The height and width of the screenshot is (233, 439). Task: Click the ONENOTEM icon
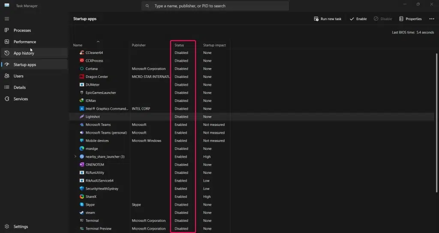coord(82,164)
